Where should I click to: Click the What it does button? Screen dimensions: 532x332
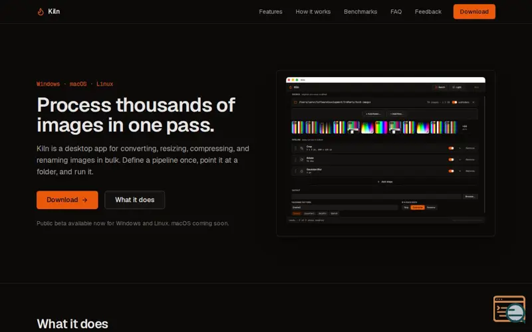tap(135, 200)
